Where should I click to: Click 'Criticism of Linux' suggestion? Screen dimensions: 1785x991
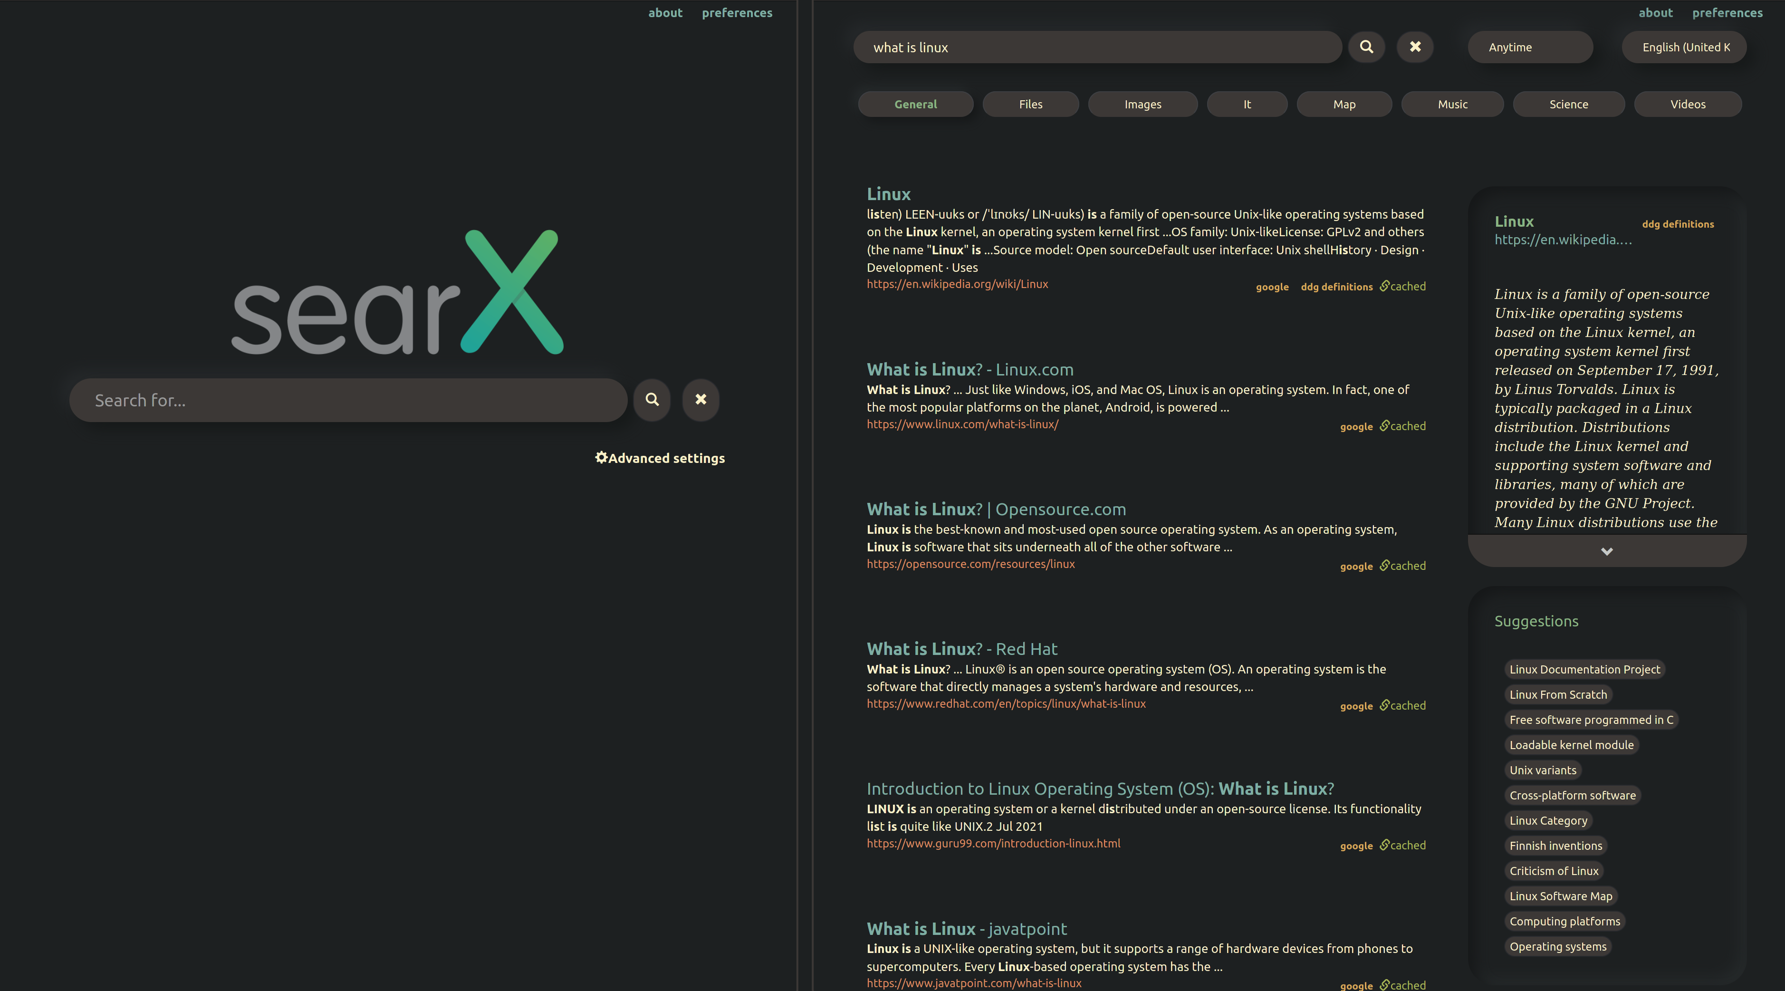[x=1554, y=871]
